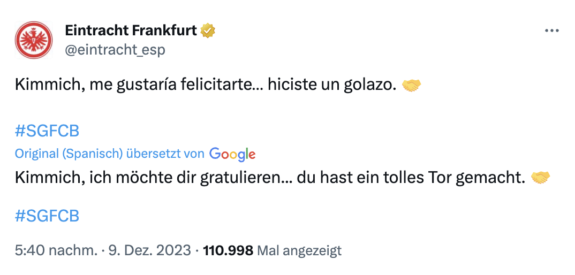Visit the @eintracht_esp handle

tap(115, 50)
